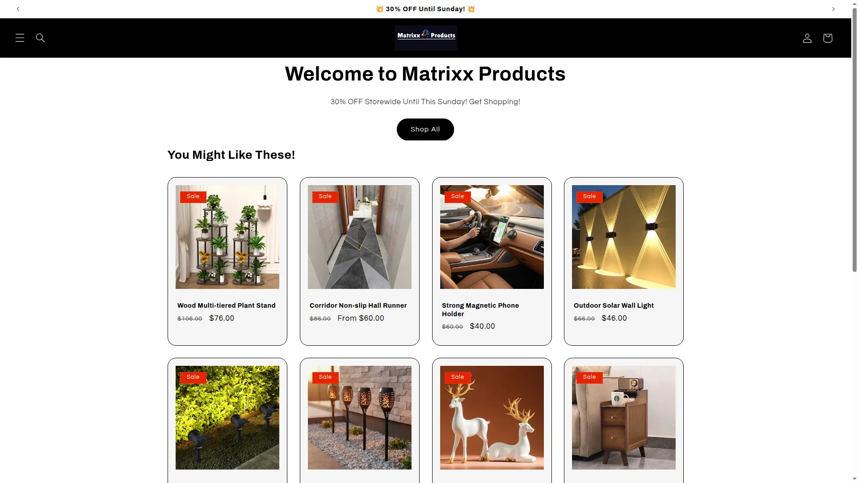Click the $40.00 sale price
The height and width of the screenshot is (483, 858).
coord(483,326)
